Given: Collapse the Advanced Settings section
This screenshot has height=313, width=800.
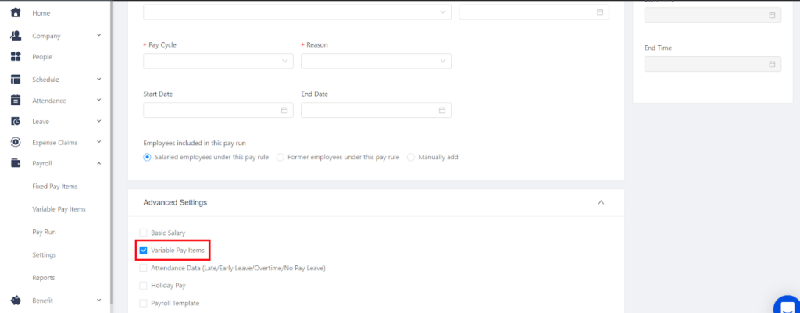Looking at the screenshot, I should pos(601,202).
